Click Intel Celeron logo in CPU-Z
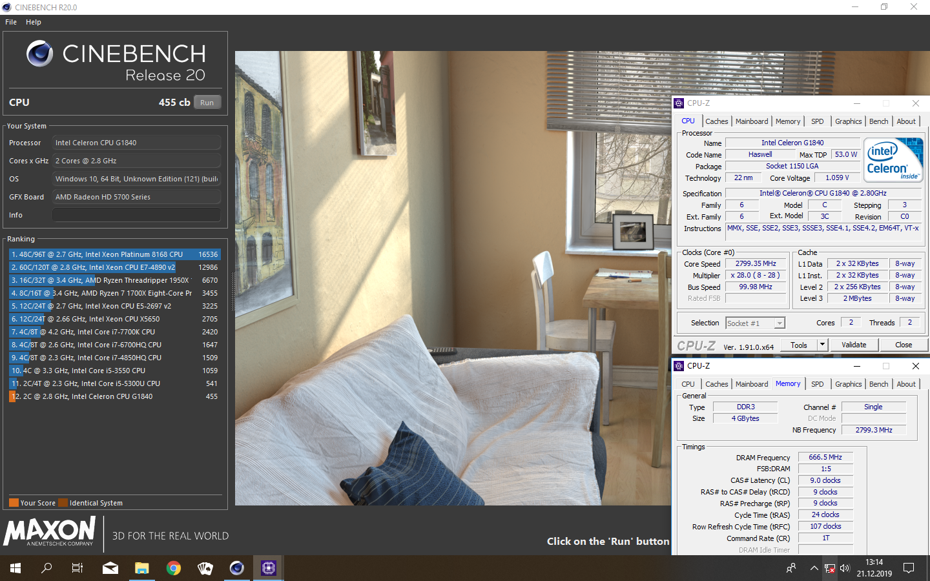The height and width of the screenshot is (581, 930). click(x=894, y=159)
